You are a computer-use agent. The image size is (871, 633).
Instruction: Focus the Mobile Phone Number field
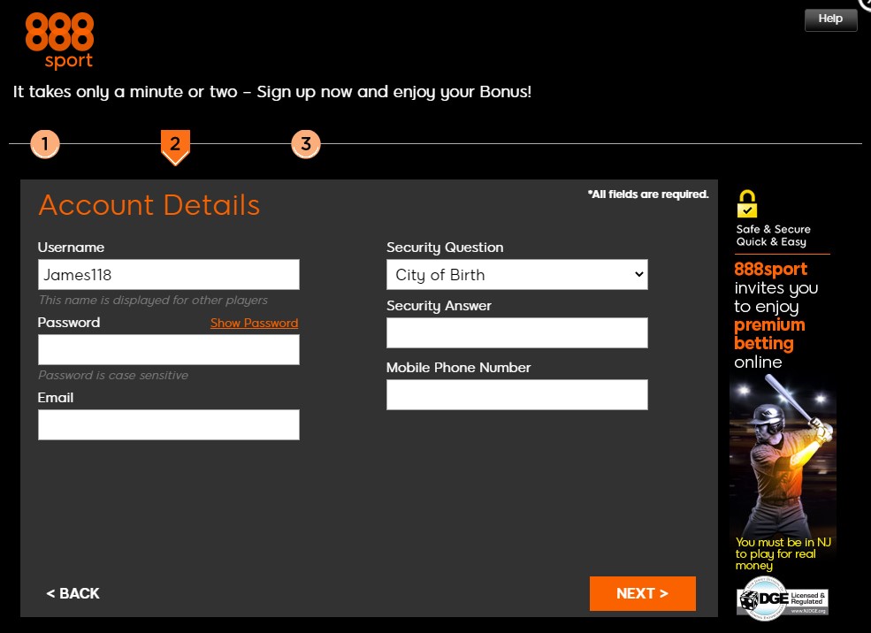517,395
